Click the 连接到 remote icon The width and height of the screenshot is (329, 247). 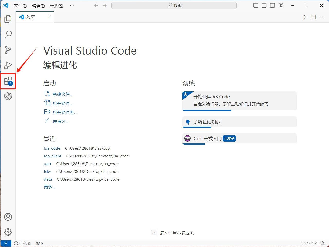pos(47,121)
